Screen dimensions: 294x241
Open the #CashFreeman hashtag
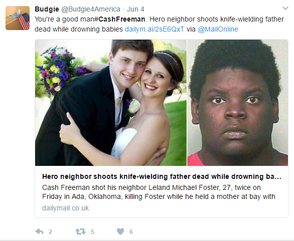[119, 19]
